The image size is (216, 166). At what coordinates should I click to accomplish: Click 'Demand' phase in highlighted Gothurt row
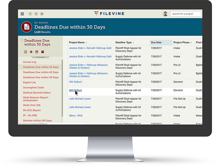178,90
